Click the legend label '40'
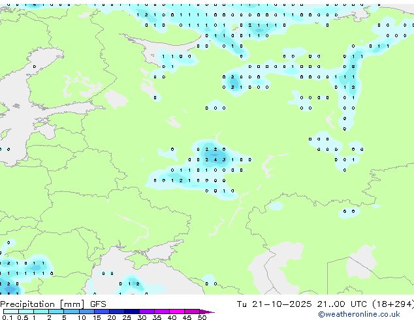 click(172, 317)
